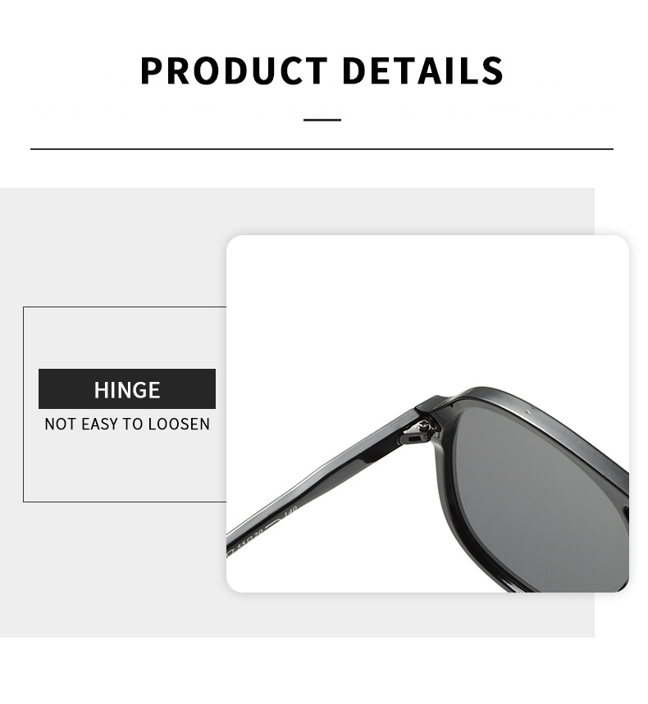Click the white area above the sunglasses in the card
This screenshot has height=704, width=648.
tap(427, 306)
